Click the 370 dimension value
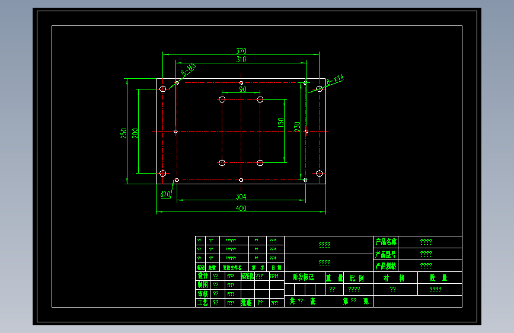 point(241,51)
